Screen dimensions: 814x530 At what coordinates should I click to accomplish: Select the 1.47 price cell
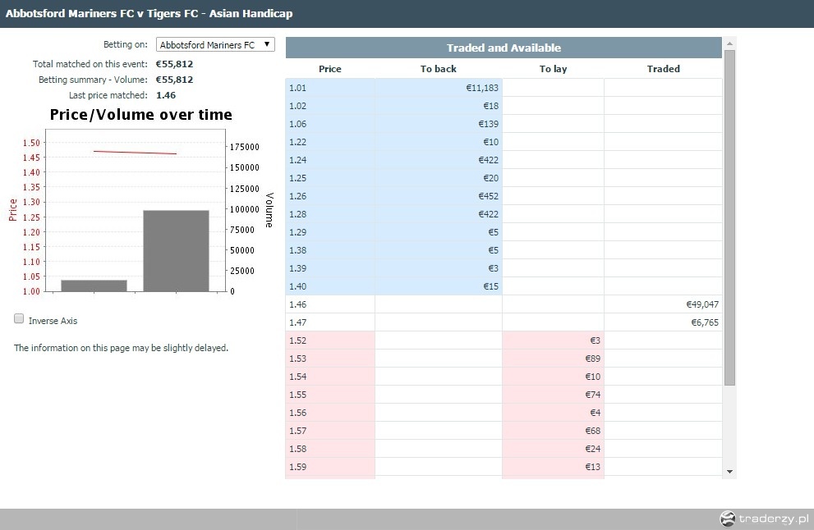pos(330,322)
